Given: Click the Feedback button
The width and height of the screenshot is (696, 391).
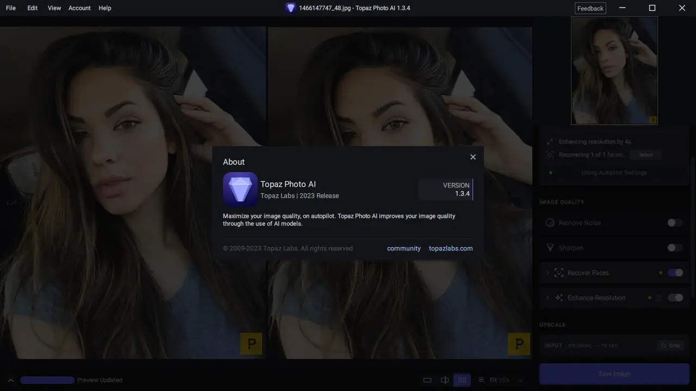Looking at the screenshot, I should click(x=590, y=8).
